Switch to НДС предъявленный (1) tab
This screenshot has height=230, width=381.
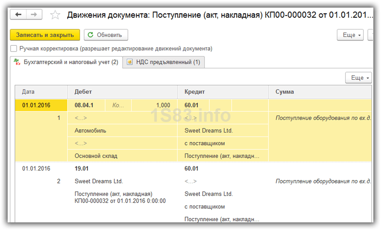pyautogui.click(x=164, y=62)
